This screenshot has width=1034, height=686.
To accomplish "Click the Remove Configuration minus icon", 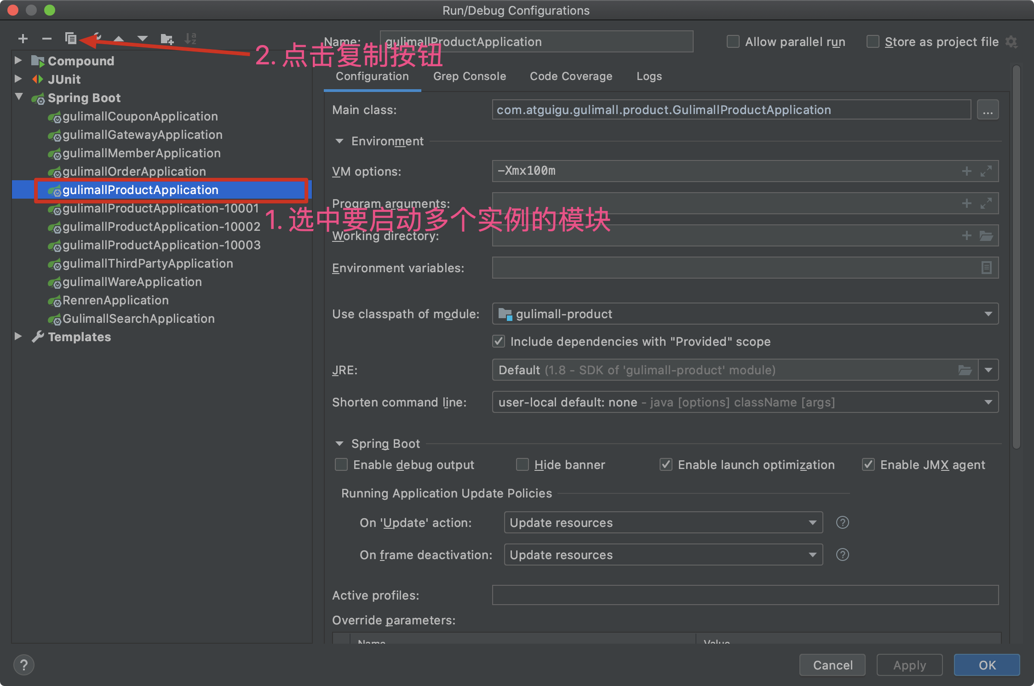I will [47, 39].
